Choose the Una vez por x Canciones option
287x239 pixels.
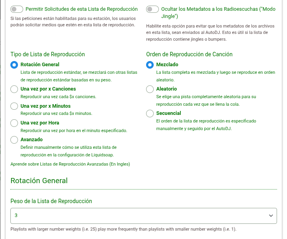(x=14, y=89)
